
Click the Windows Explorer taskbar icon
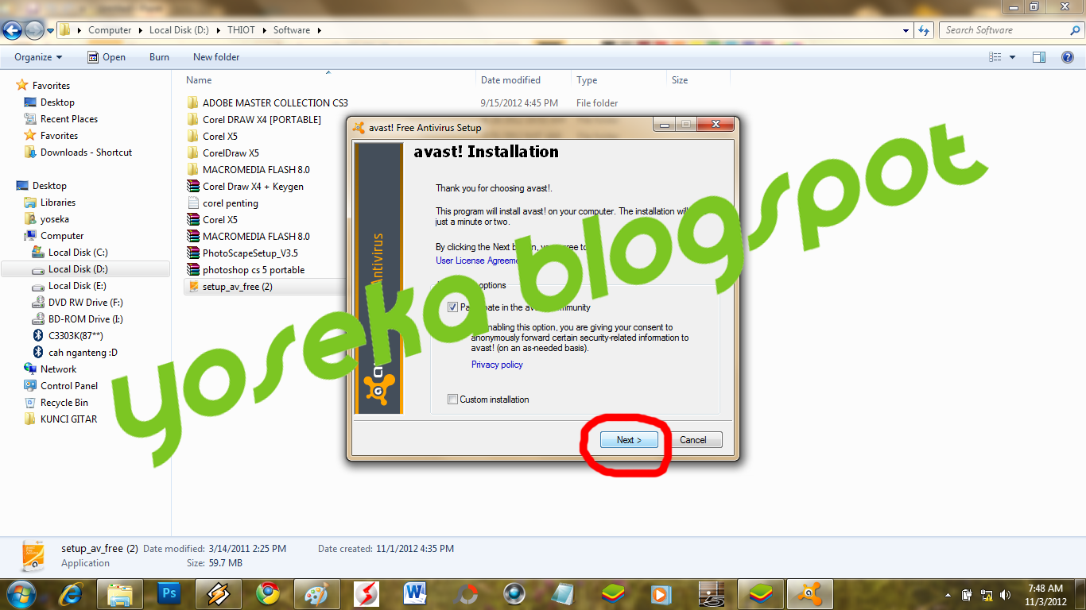click(x=120, y=593)
